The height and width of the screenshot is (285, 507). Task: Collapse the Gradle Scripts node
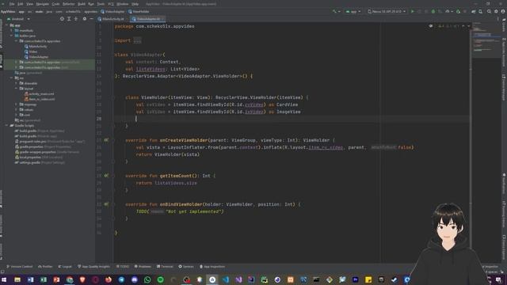coord(7,125)
